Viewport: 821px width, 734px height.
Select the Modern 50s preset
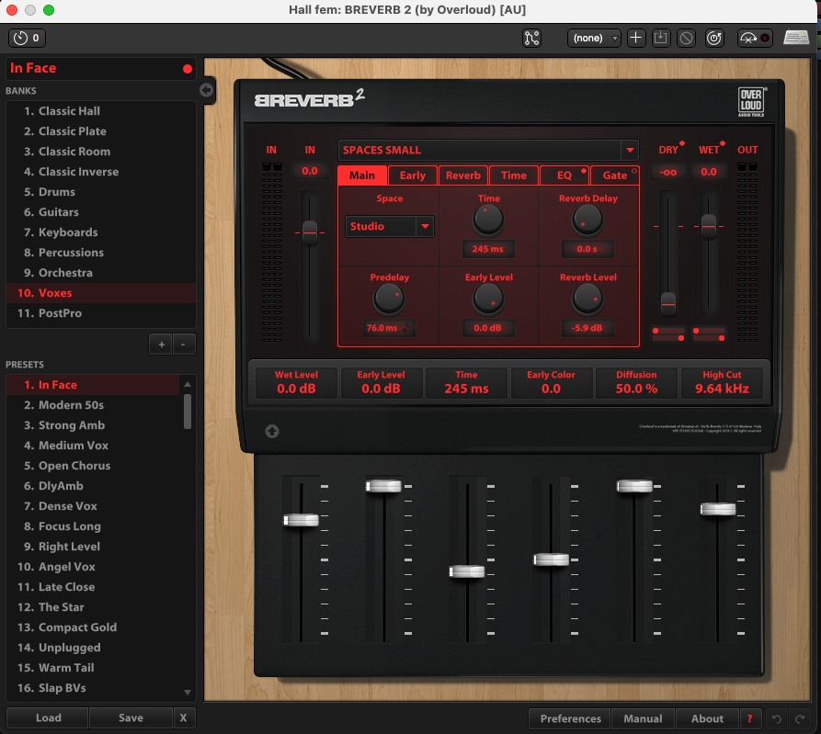pos(93,405)
